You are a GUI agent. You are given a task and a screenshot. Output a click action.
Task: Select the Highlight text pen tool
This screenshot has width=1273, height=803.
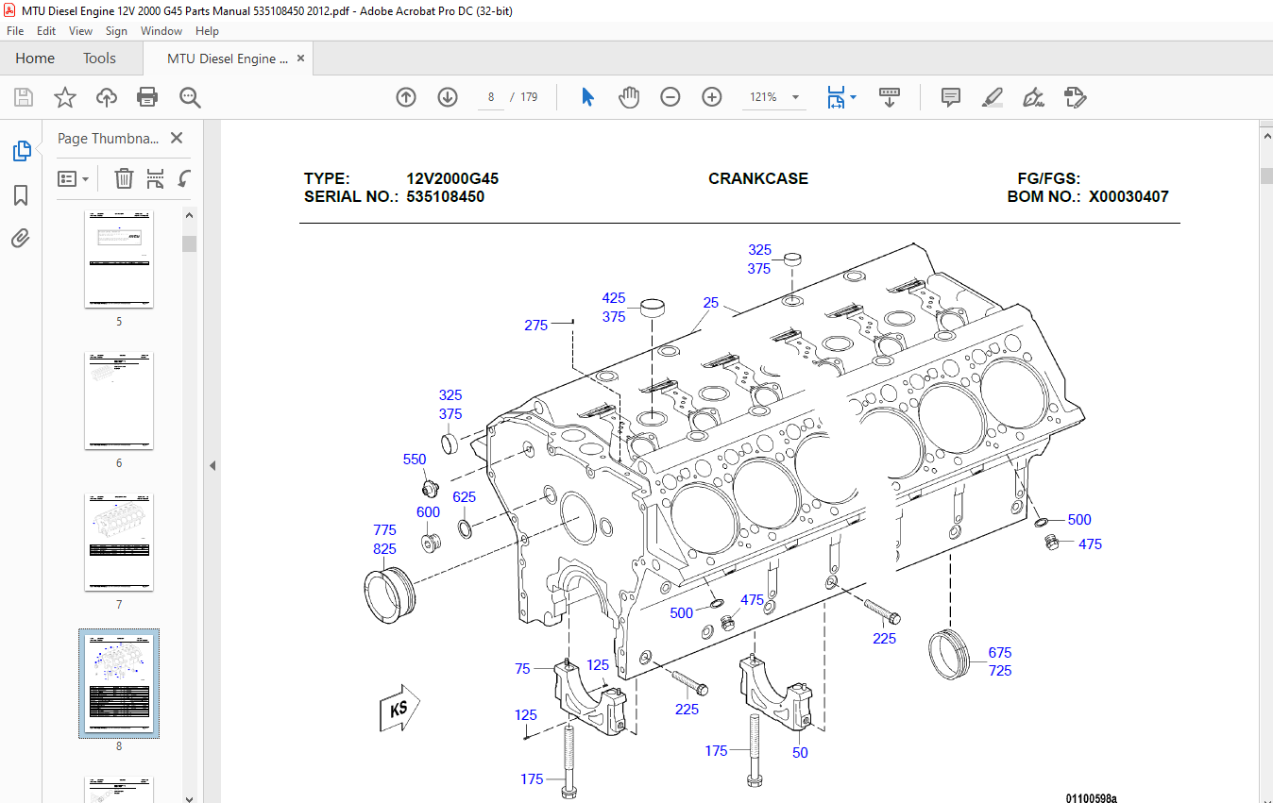(993, 96)
